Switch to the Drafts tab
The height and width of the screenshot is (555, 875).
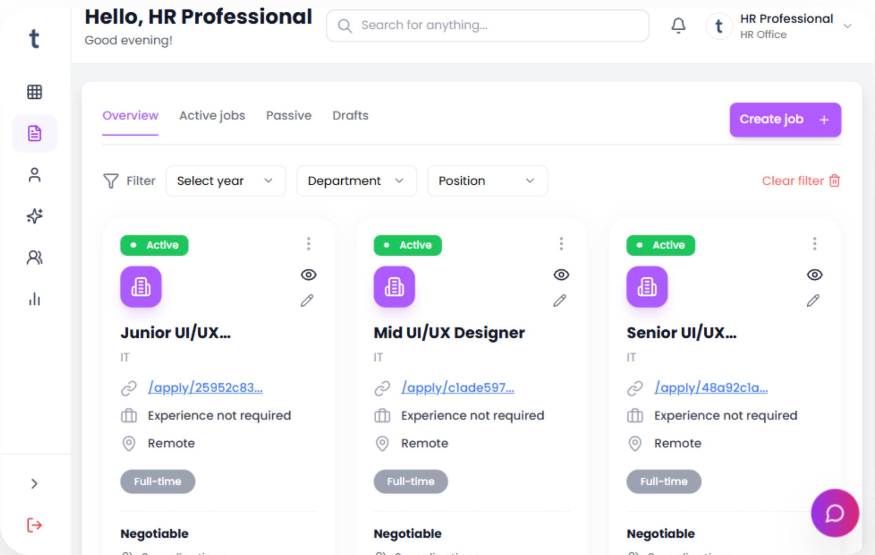[350, 116]
